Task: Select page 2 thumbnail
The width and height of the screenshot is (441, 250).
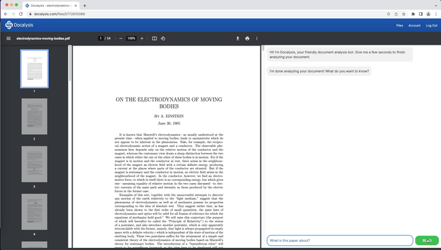Action: coord(35,117)
